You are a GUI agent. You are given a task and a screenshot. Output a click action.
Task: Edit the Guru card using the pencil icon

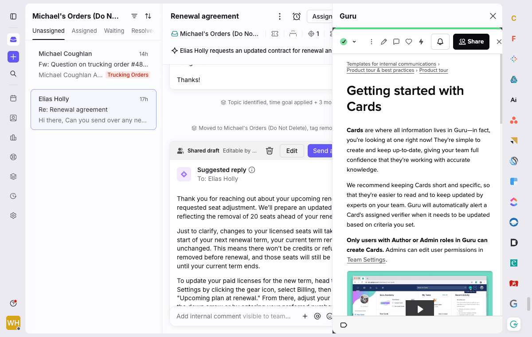click(384, 41)
